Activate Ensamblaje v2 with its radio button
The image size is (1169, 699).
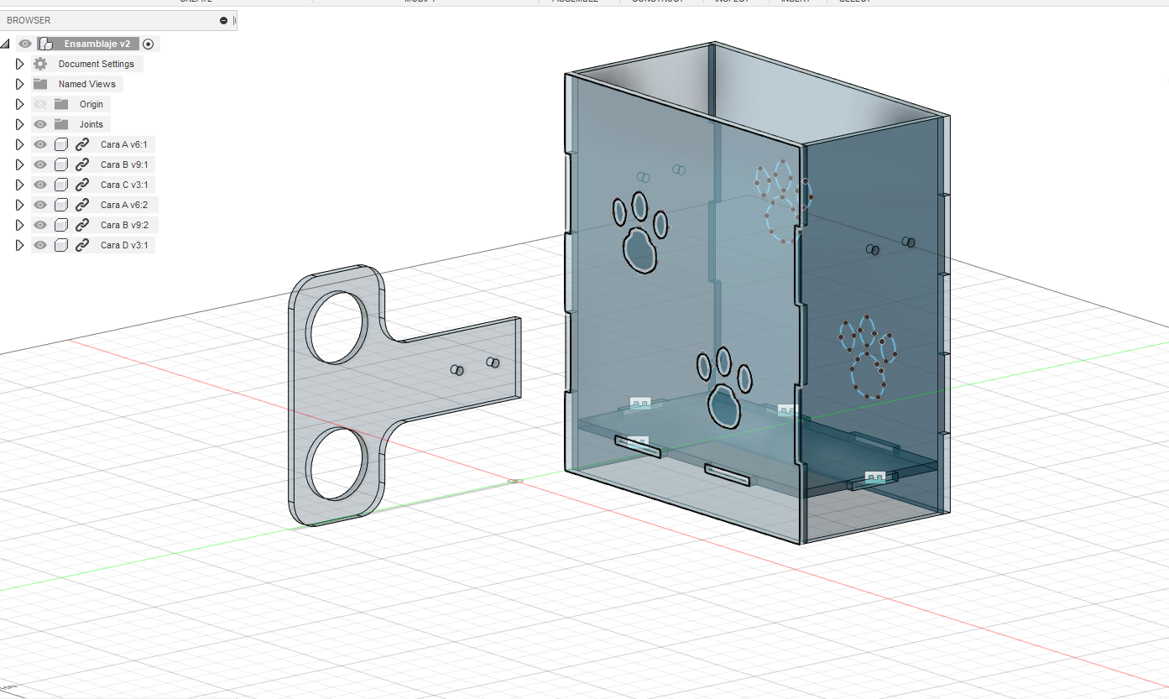pyautogui.click(x=149, y=44)
